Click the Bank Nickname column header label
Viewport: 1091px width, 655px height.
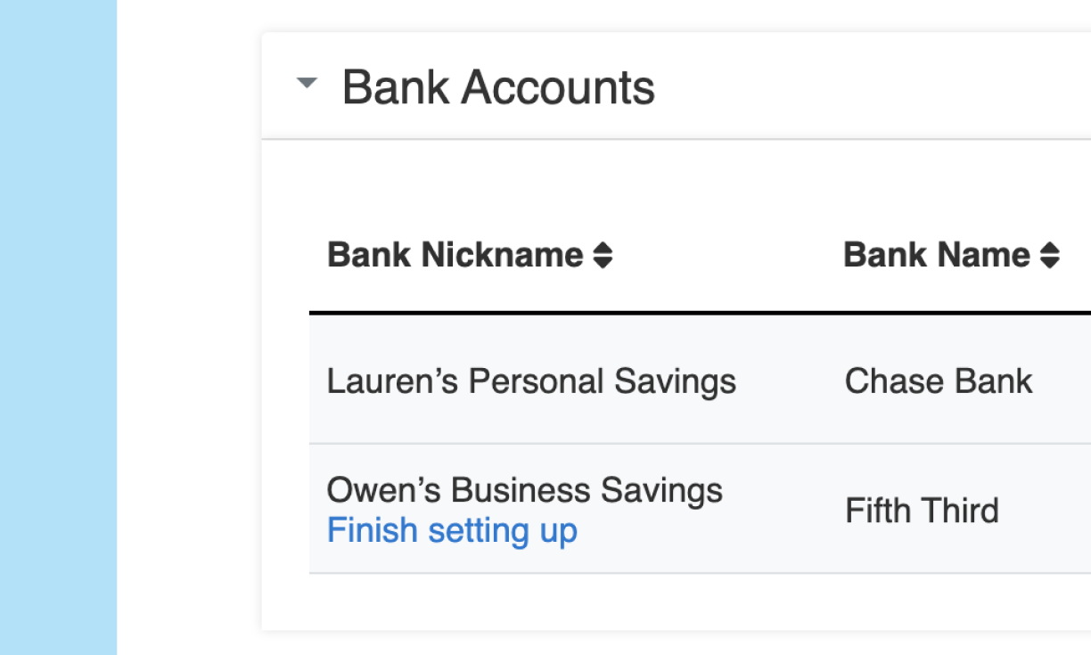455,256
